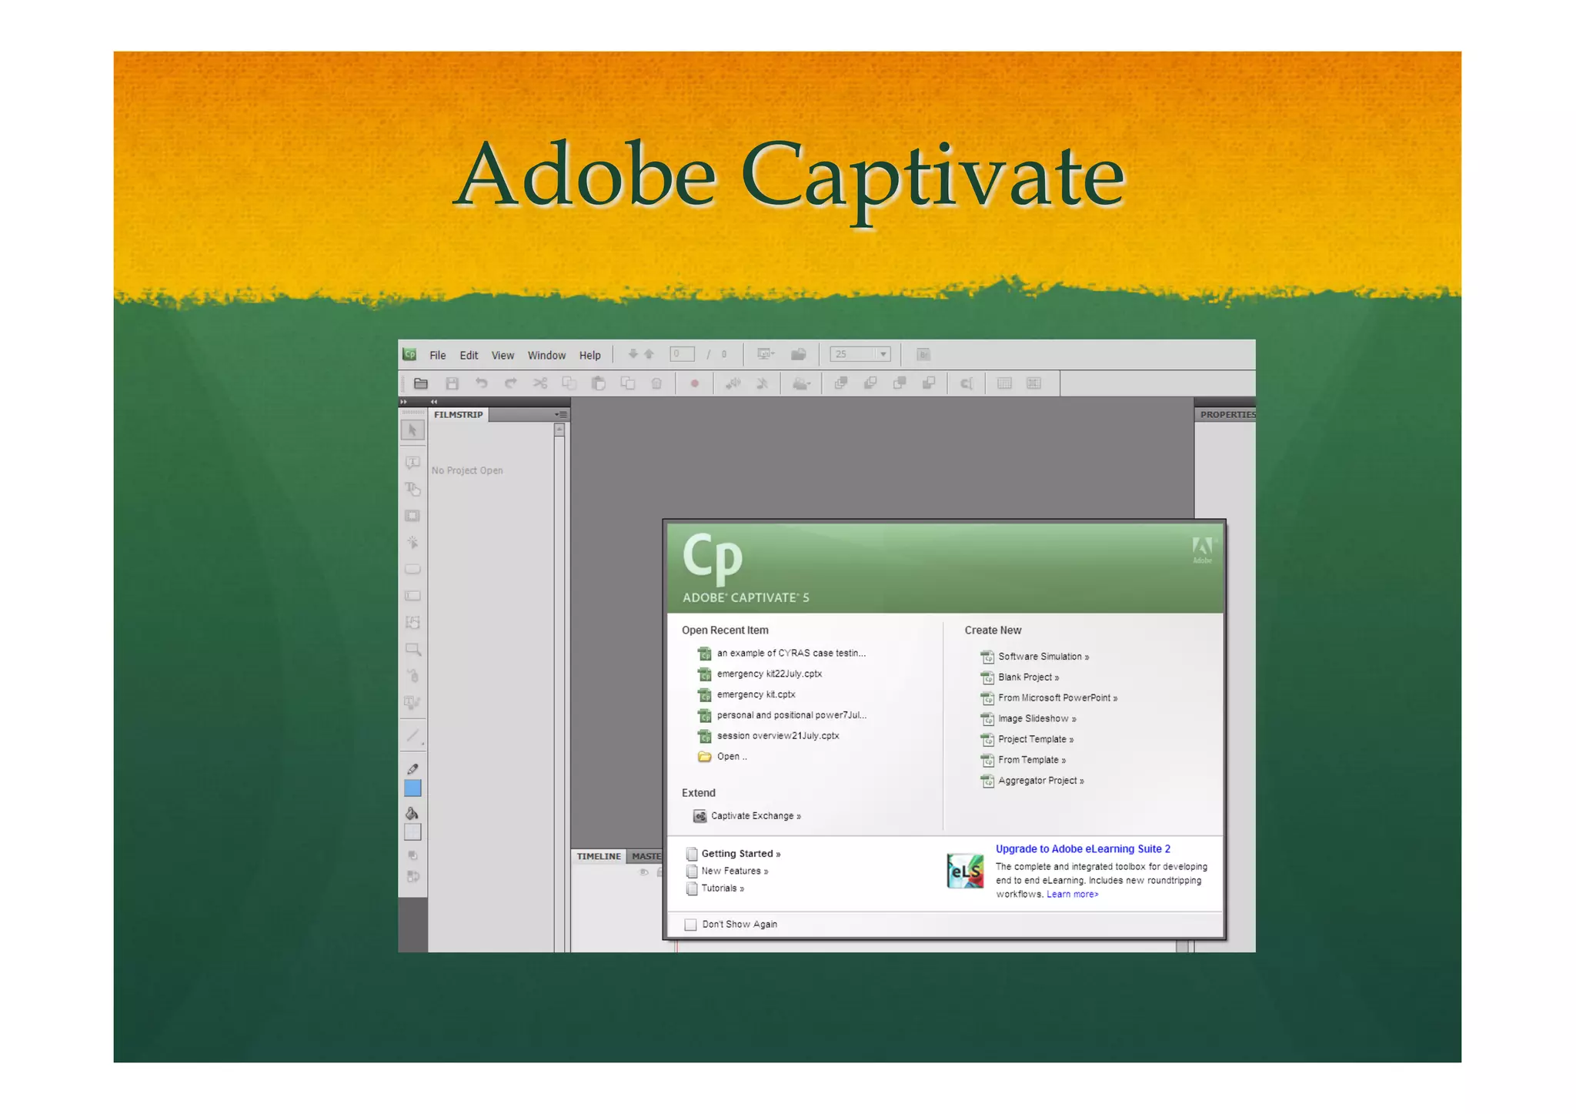Open the zoom percentage dropdown arrow
Viewport: 1576px width, 1114px height.
click(x=883, y=355)
